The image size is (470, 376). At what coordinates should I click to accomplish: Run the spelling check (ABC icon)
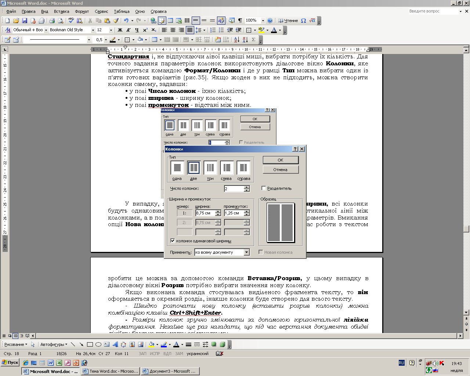click(x=71, y=21)
